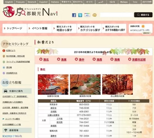Open カテゴリから探す navigation item
The width and height of the screenshot is (154, 138).
(89, 28)
